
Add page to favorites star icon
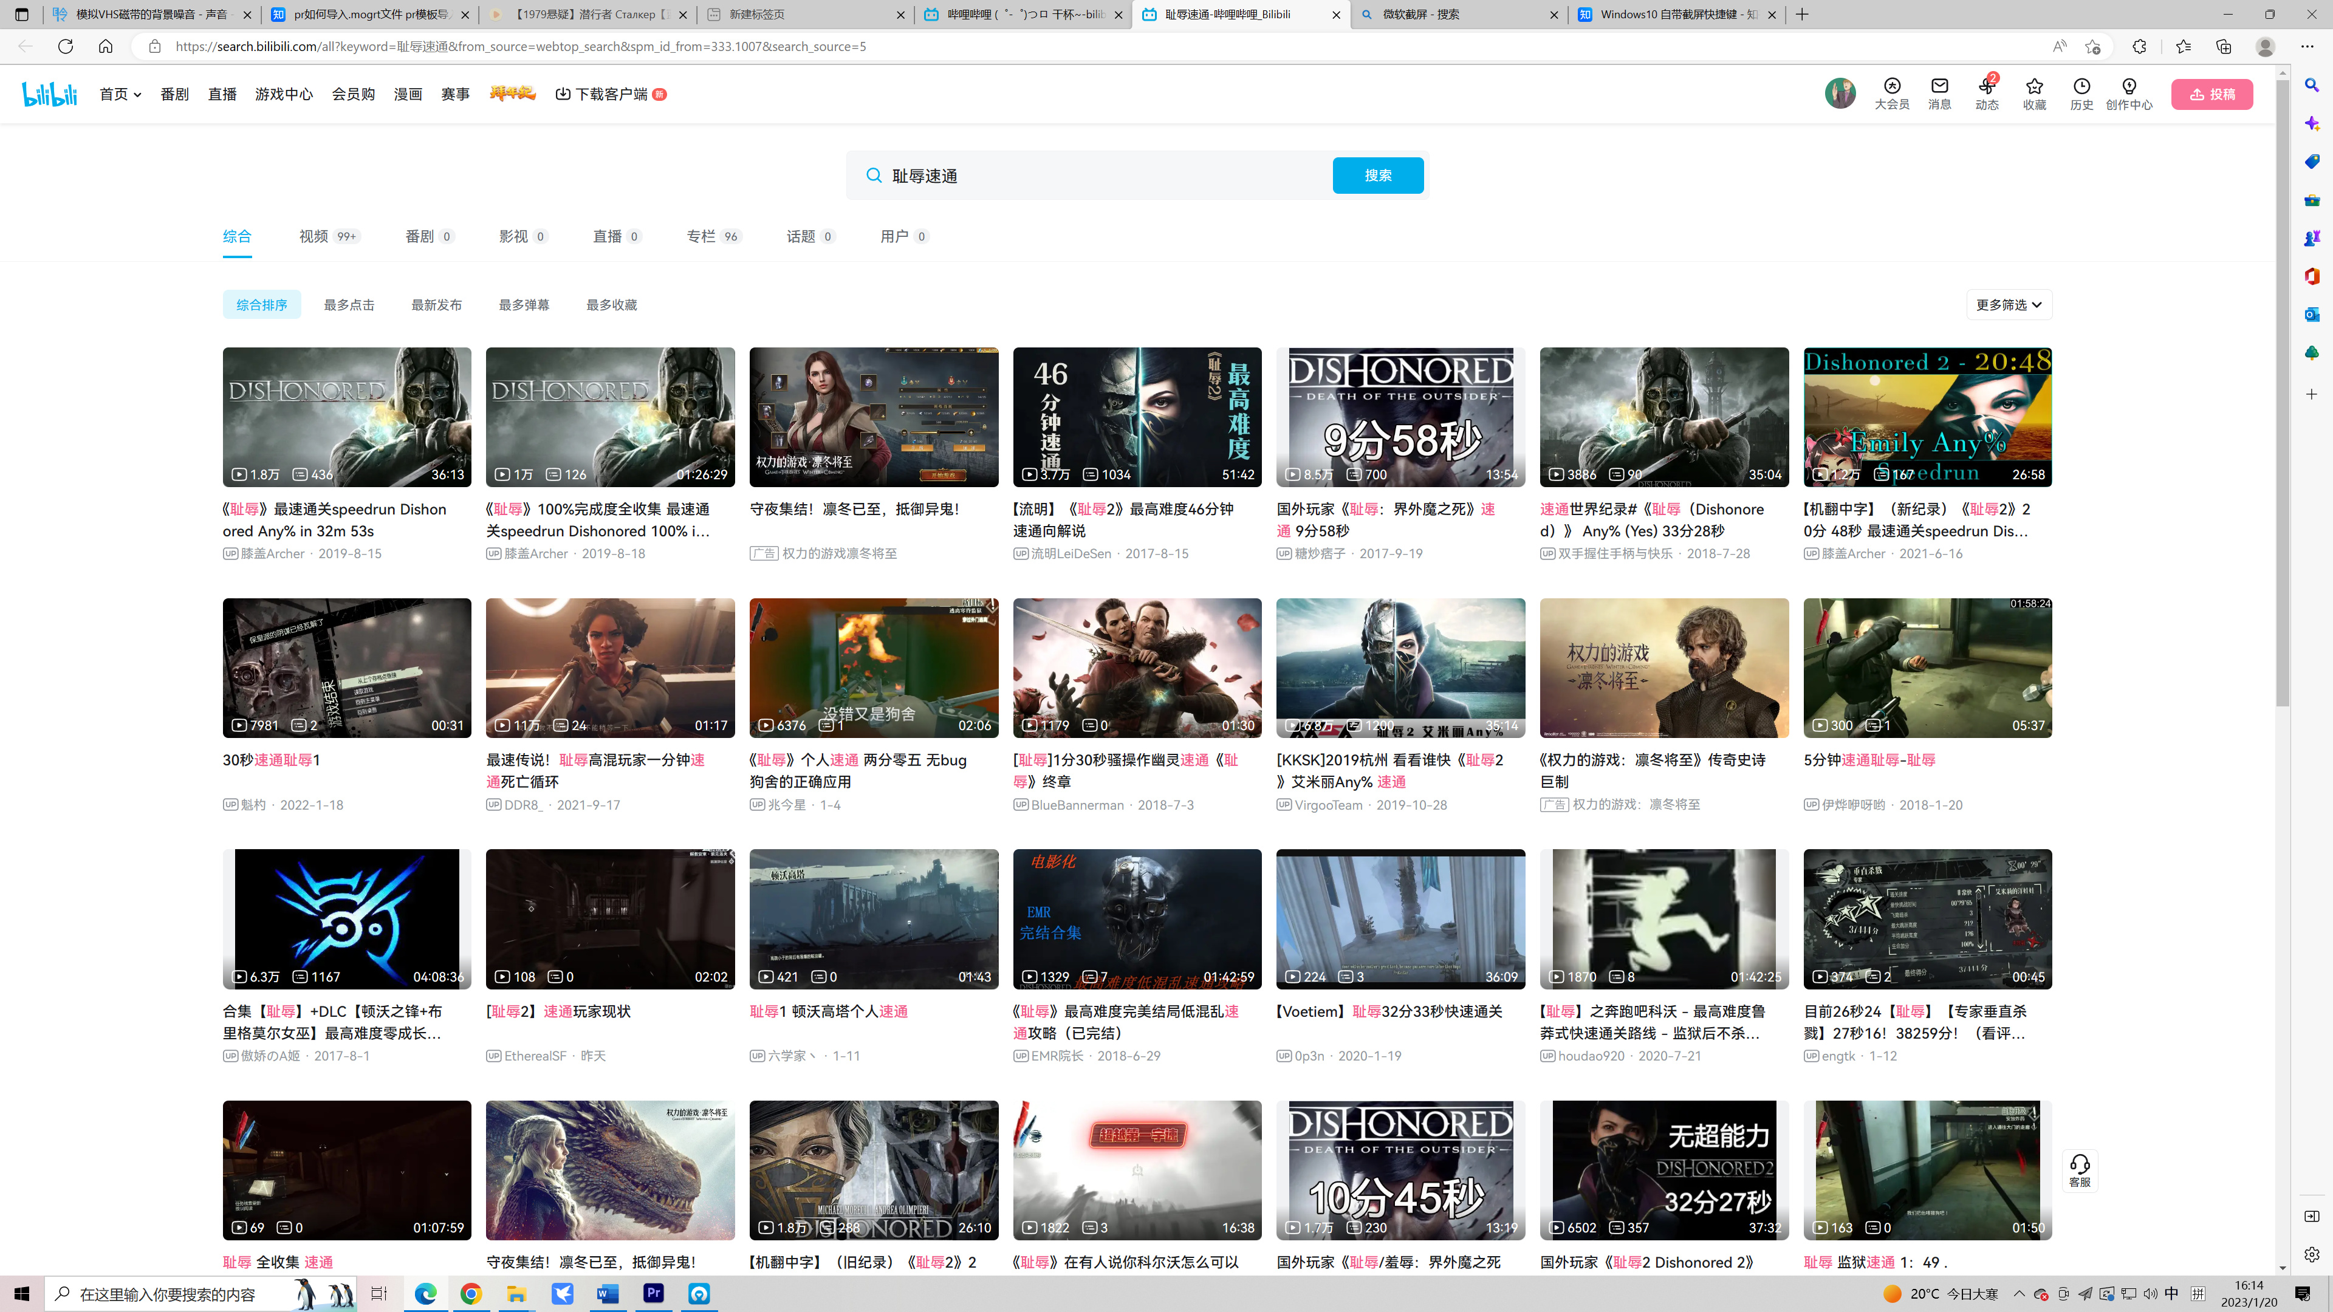point(2092,46)
